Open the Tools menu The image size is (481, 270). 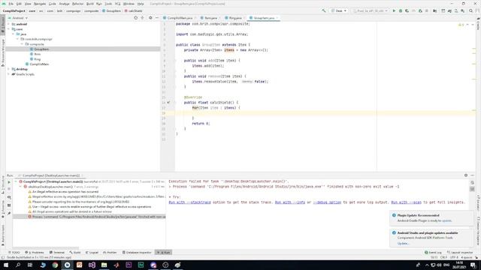108,4
